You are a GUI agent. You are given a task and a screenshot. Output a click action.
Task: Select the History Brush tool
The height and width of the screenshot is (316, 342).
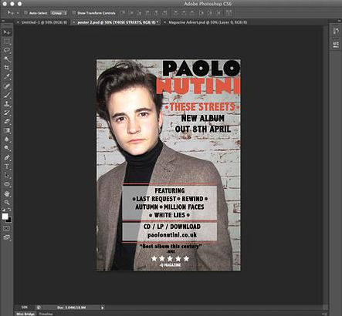pyautogui.click(x=7, y=113)
